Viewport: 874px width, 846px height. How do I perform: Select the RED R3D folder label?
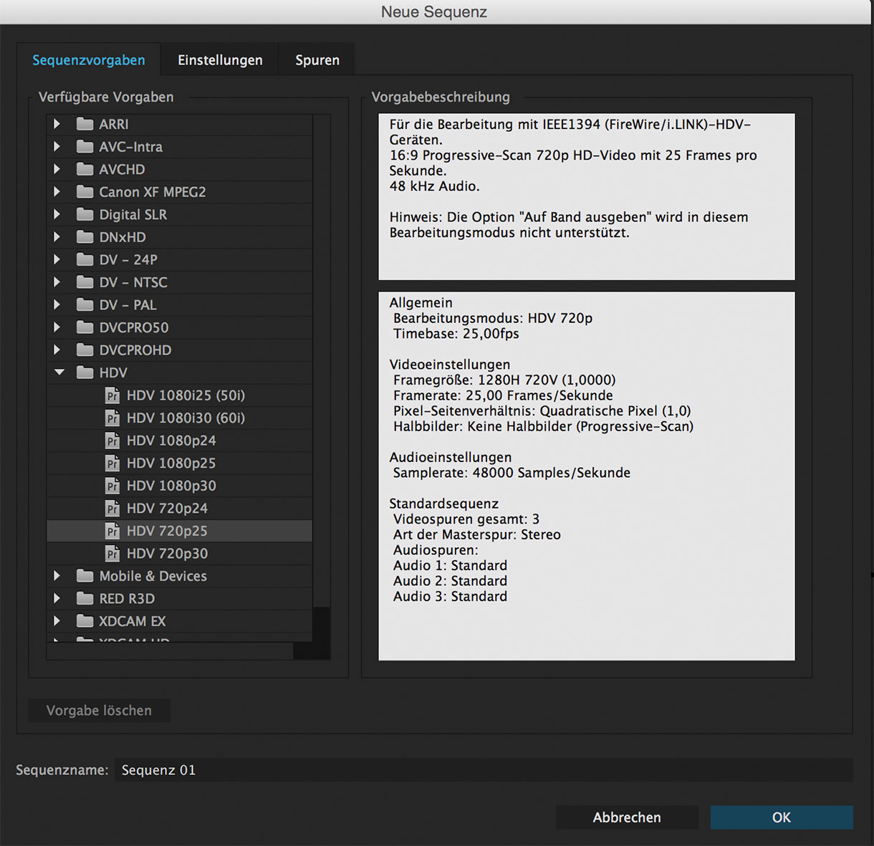click(x=127, y=598)
